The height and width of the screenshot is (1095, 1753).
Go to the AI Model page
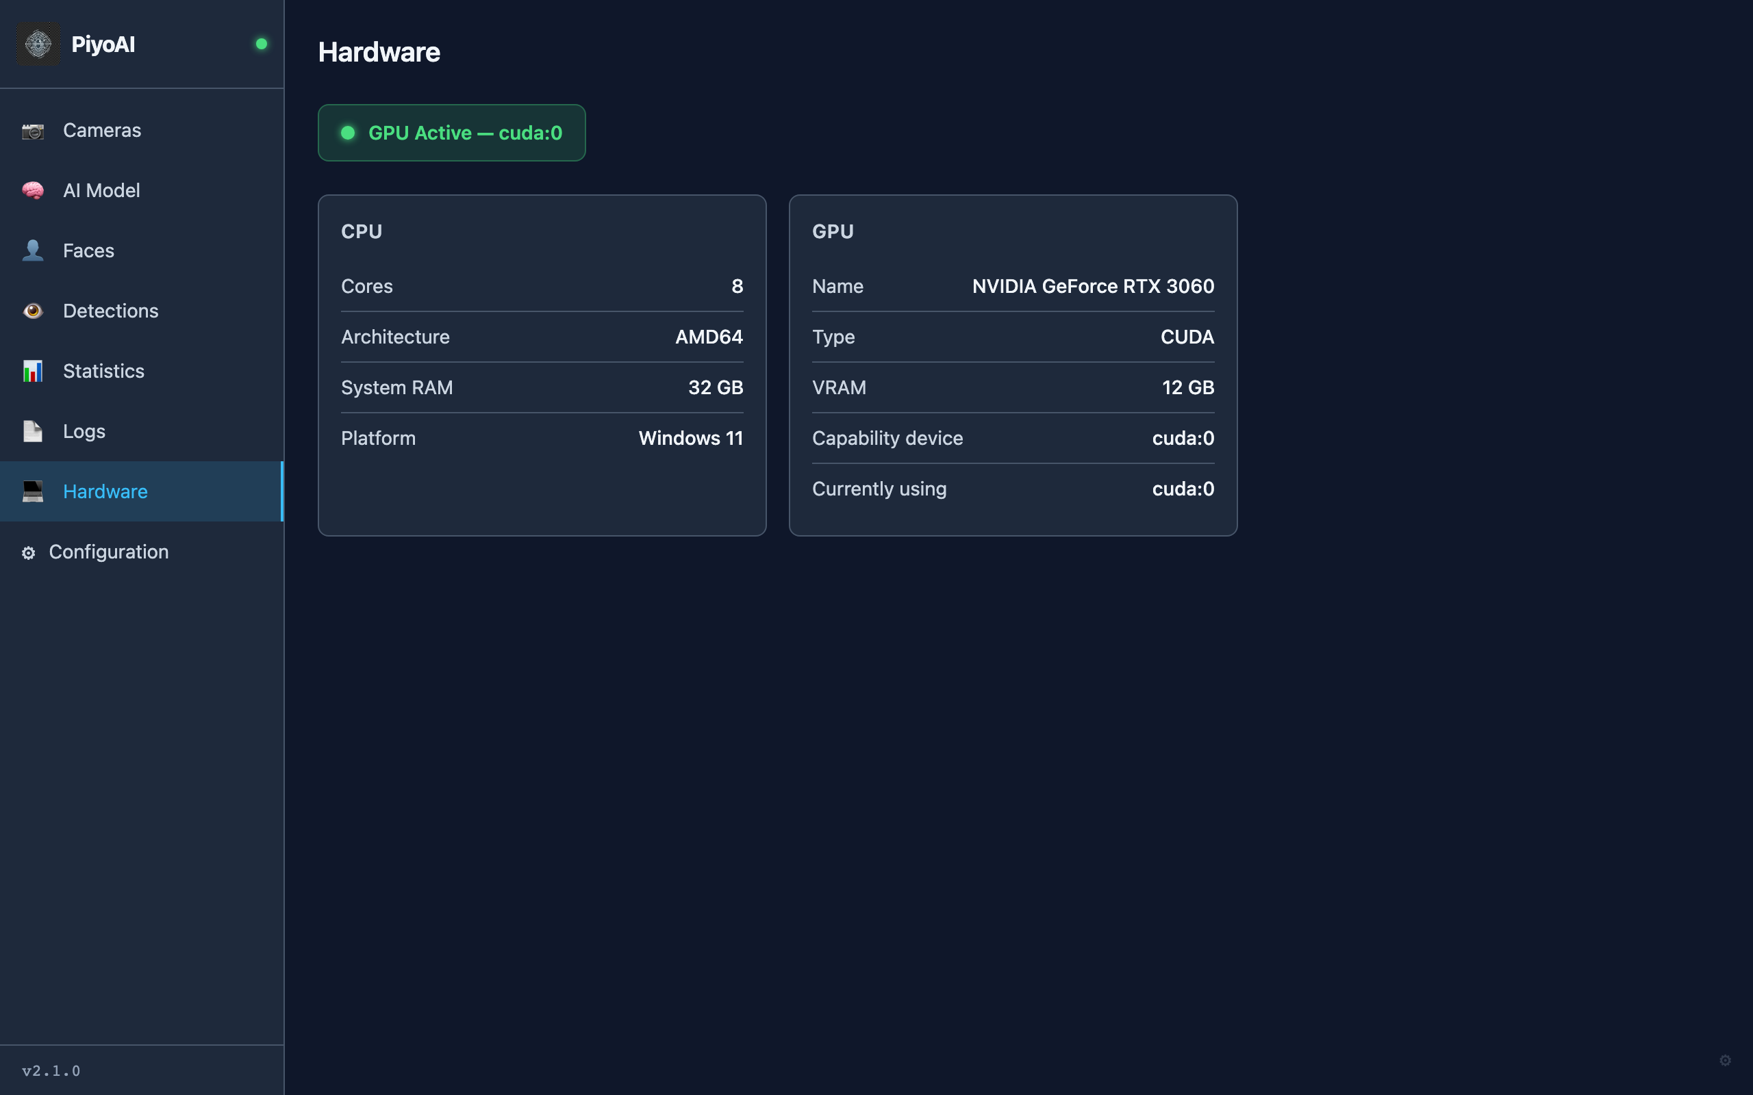[142, 190]
